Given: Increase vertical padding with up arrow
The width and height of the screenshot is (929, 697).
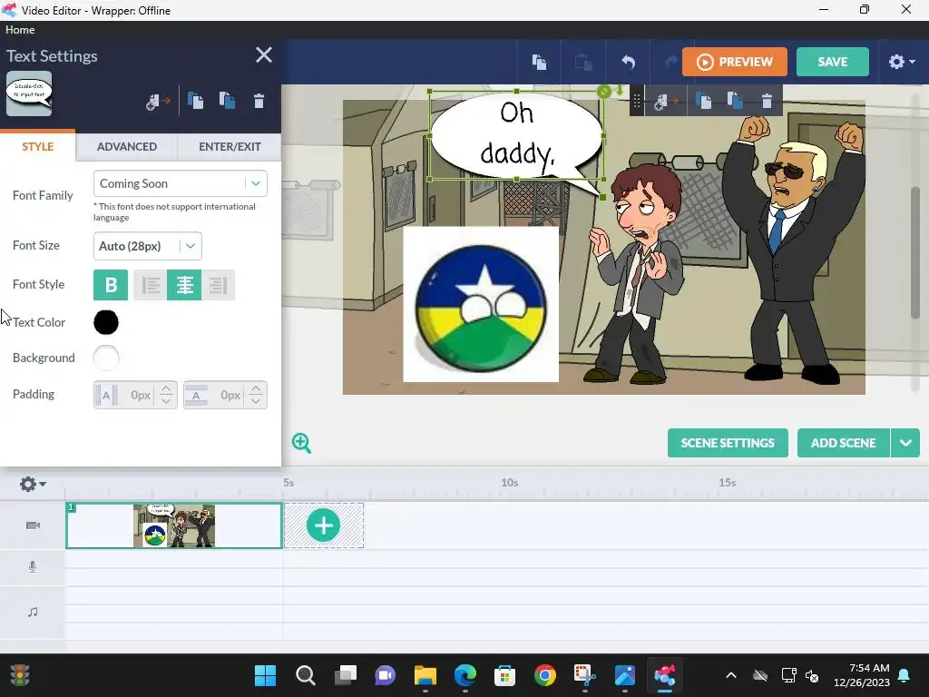Looking at the screenshot, I should point(255,388).
